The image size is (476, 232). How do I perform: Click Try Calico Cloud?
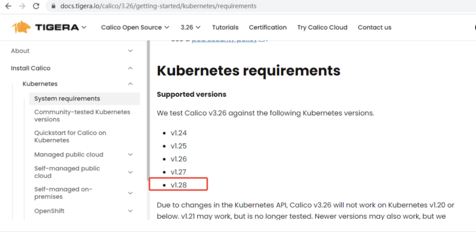pyautogui.click(x=322, y=27)
